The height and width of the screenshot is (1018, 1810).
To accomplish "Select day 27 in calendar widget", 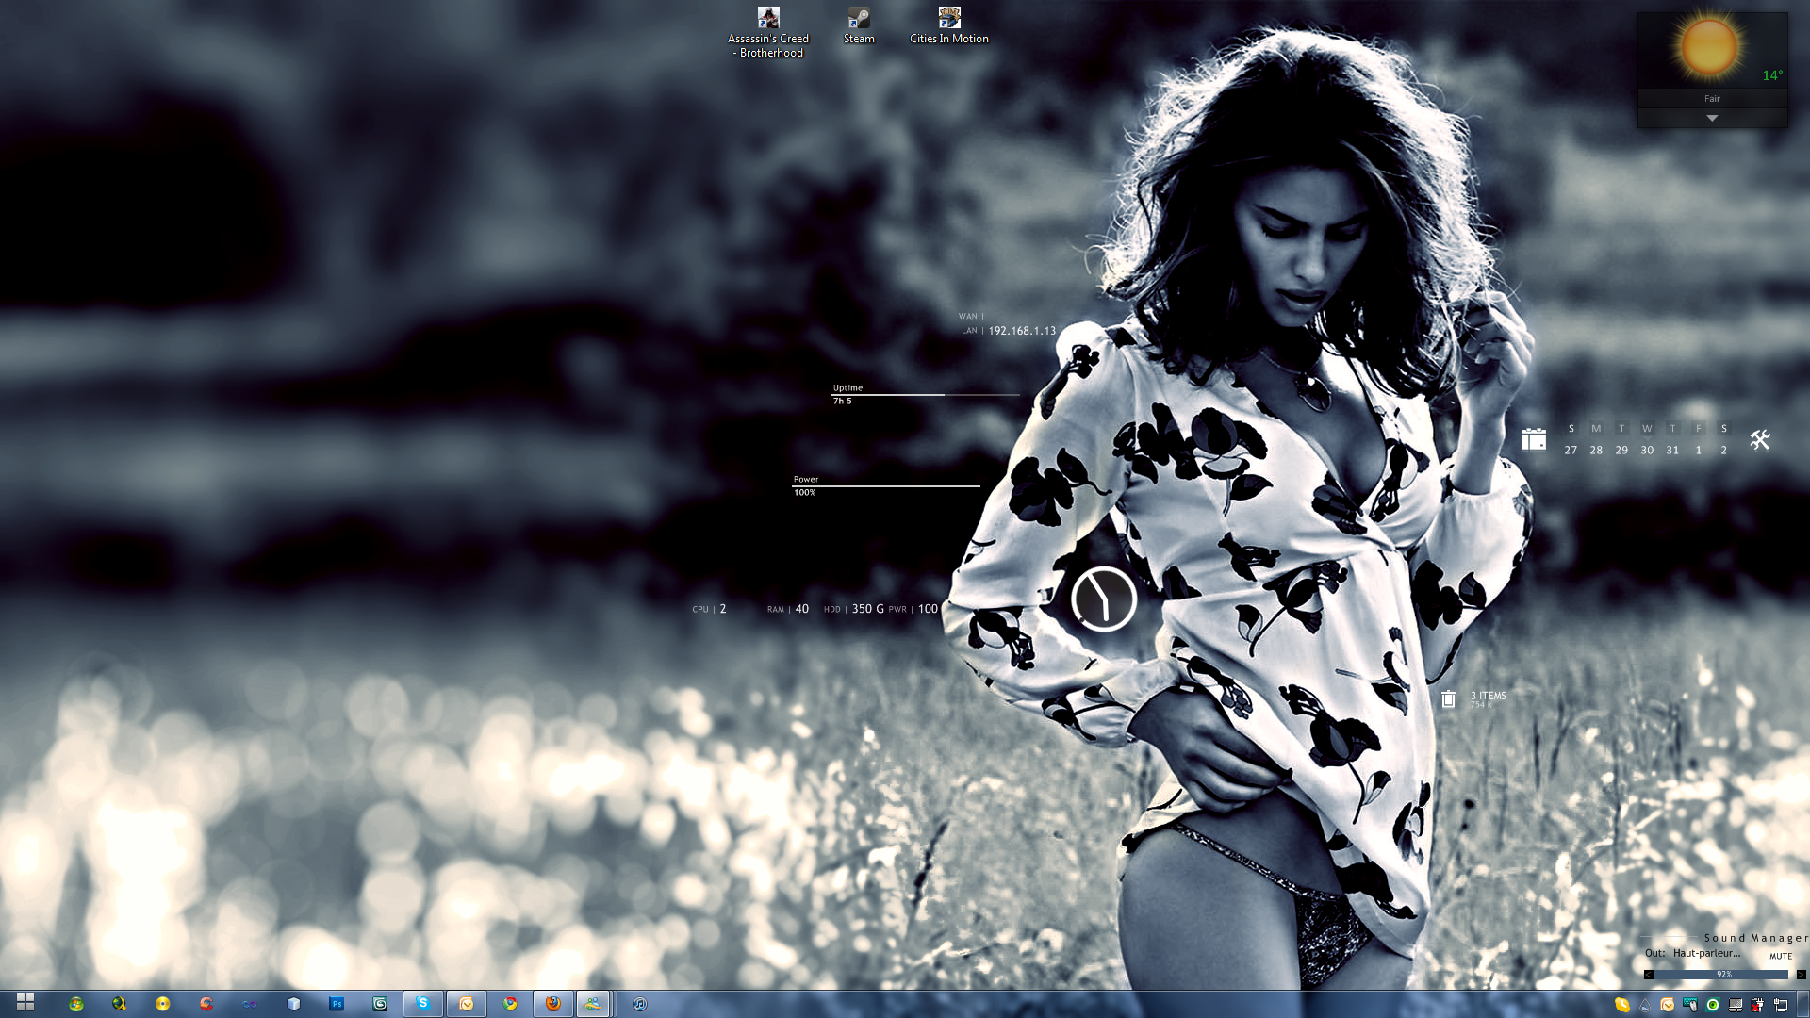I will click(1571, 451).
